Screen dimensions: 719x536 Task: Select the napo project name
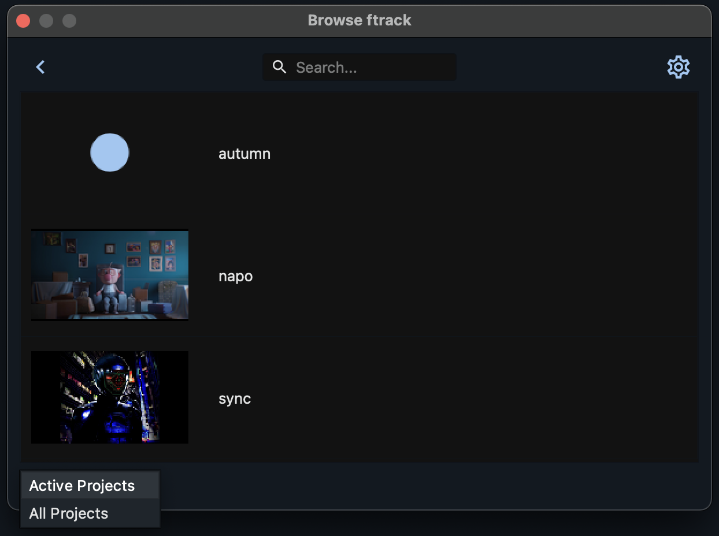point(236,276)
